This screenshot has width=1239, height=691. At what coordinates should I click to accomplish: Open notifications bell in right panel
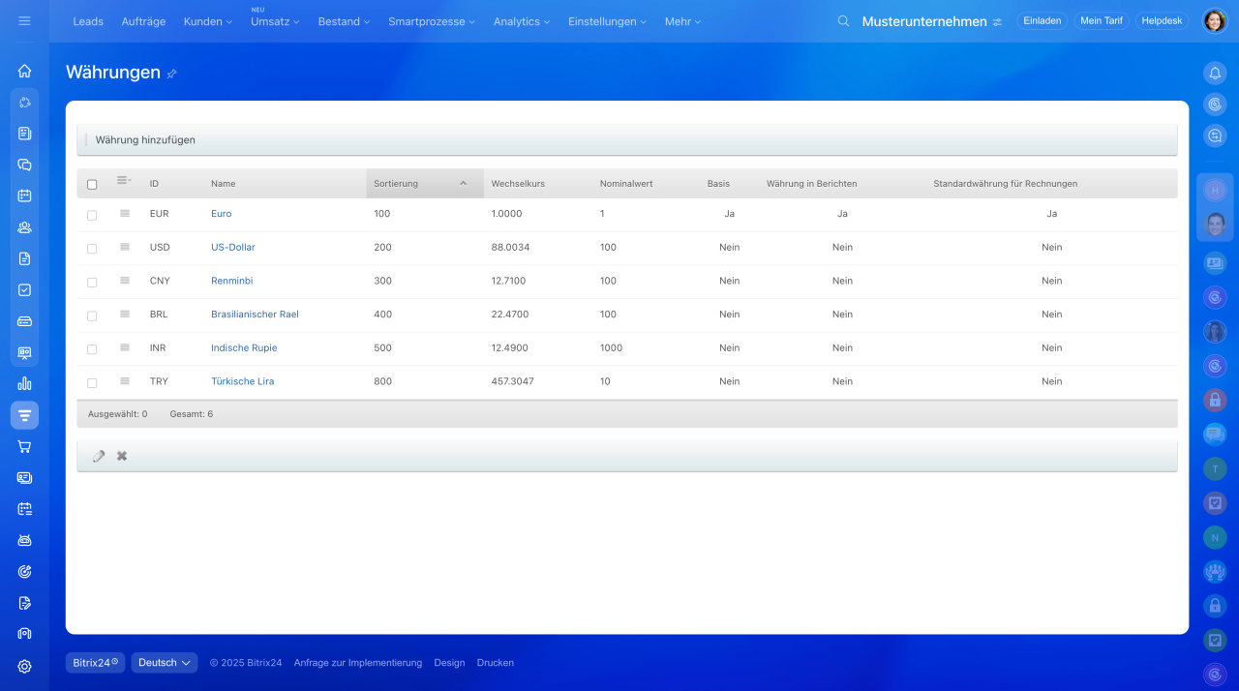[1215, 73]
